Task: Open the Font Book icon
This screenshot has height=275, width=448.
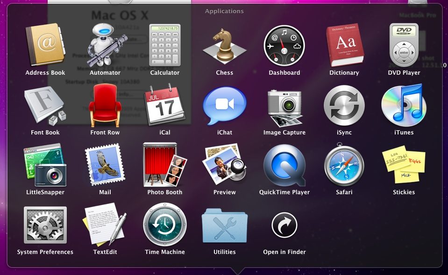Action: tap(45, 106)
